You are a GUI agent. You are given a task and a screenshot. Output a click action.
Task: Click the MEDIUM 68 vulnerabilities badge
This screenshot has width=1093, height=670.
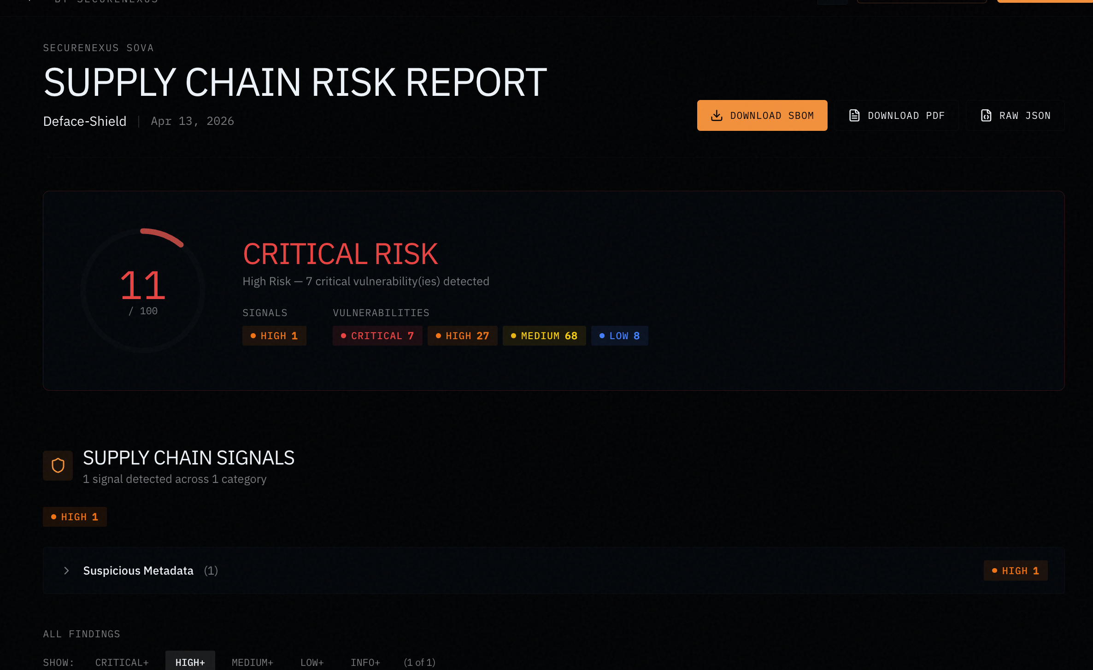[544, 336]
